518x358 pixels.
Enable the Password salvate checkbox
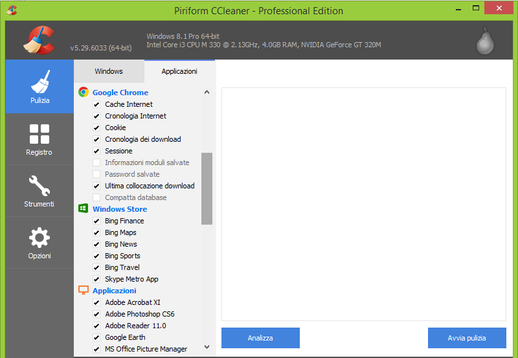[96, 174]
